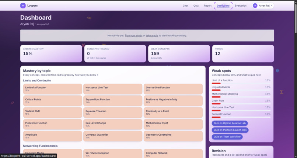The width and height of the screenshot is (297, 158).
Task: Click the Computer Network concept card
Action: pos(173,154)
